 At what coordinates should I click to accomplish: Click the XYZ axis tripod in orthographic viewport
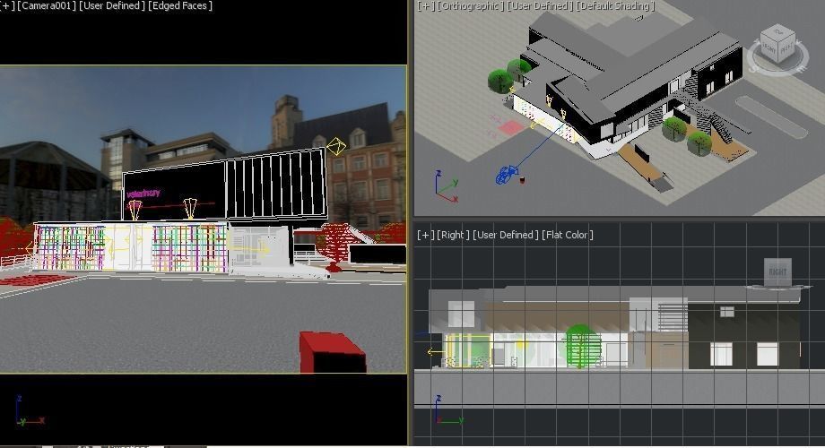point(447,186)
